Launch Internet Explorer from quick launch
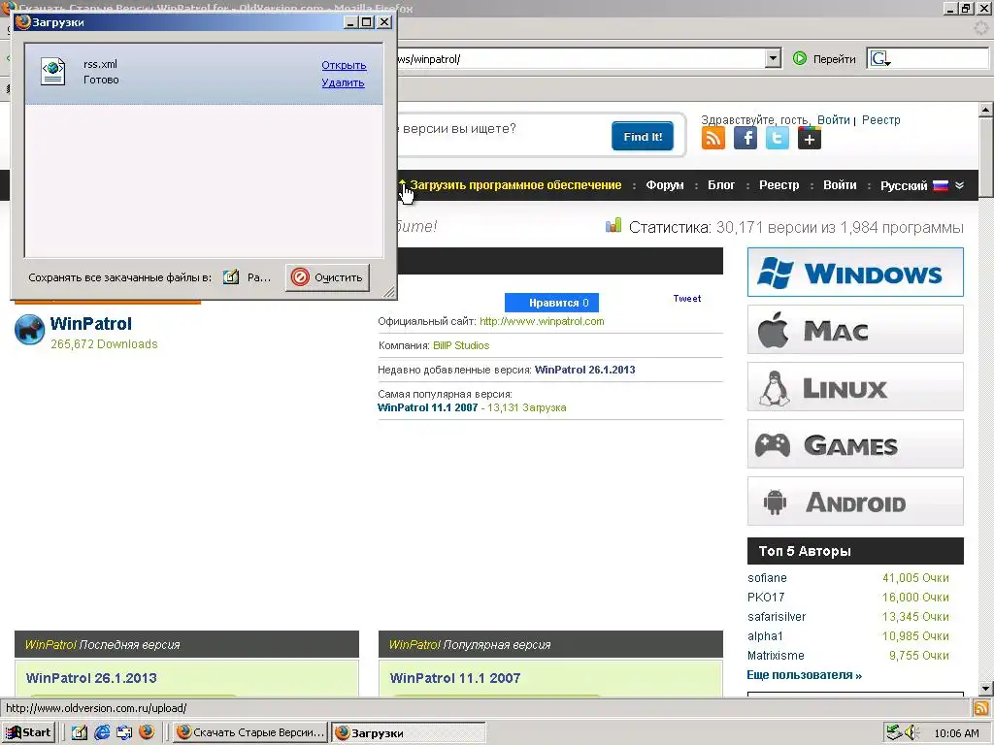994x745 pixels. [x=102, y=732]
